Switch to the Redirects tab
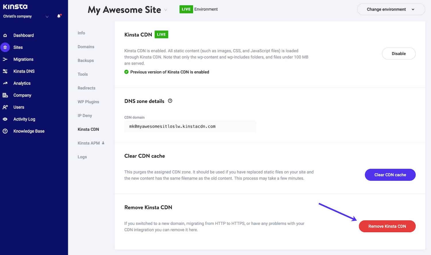Screen dimensions: 431x255 [x=86, y=88]
